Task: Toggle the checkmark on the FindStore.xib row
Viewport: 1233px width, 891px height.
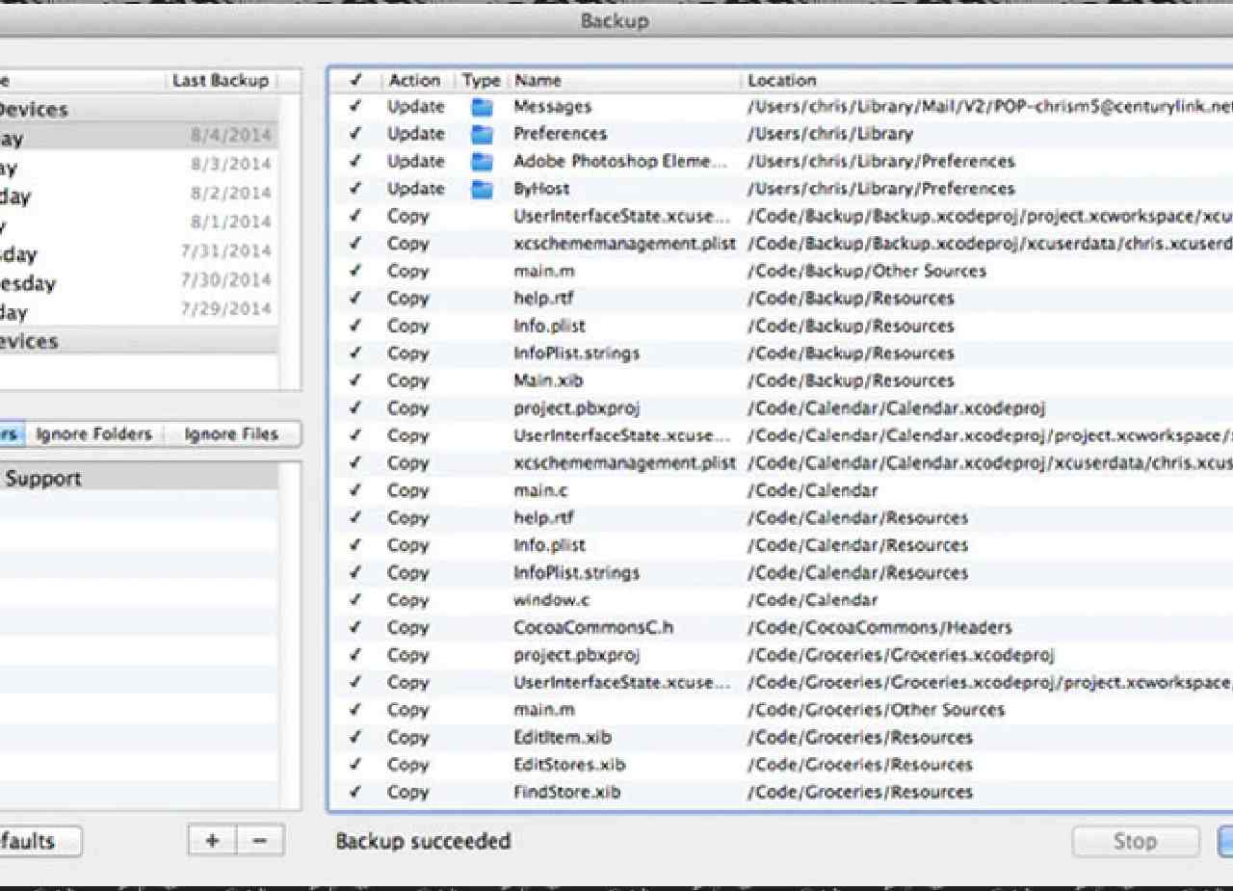Action: 356,792
